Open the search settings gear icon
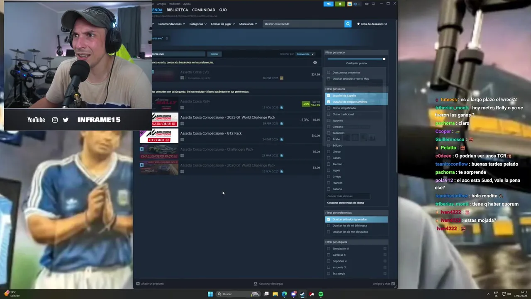The image size is (531, 299). 315,63
